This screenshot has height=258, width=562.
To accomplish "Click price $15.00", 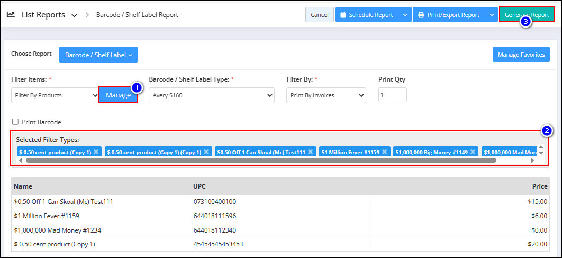I will click(538, 202).
